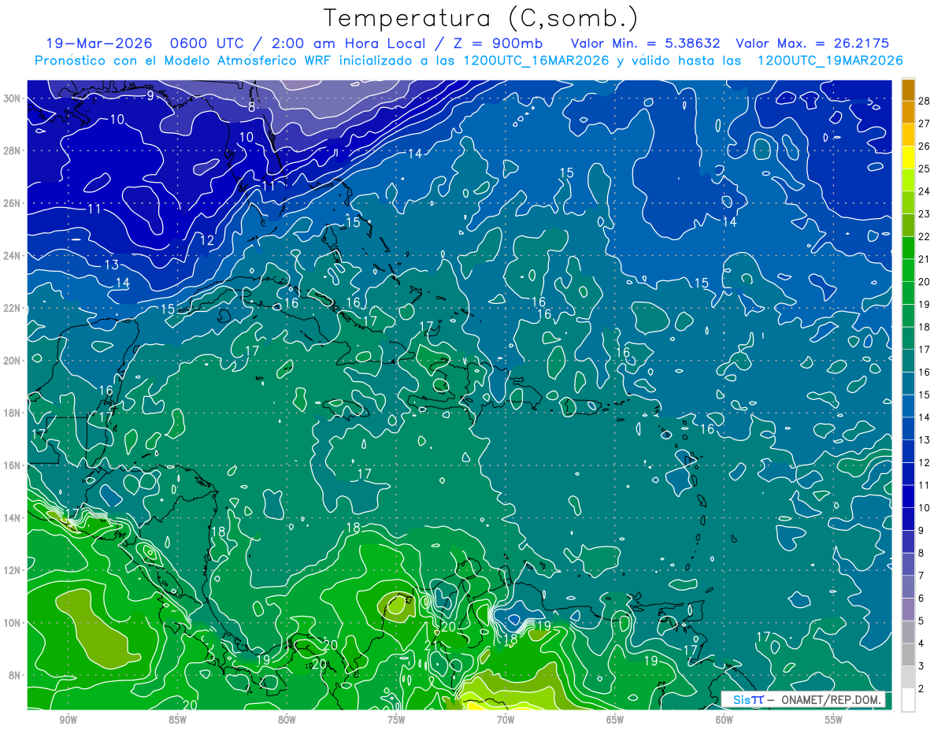The image size is (945, 730).
Task: Click the "30N" latitude axis label
Action: (x=13, y=98)
